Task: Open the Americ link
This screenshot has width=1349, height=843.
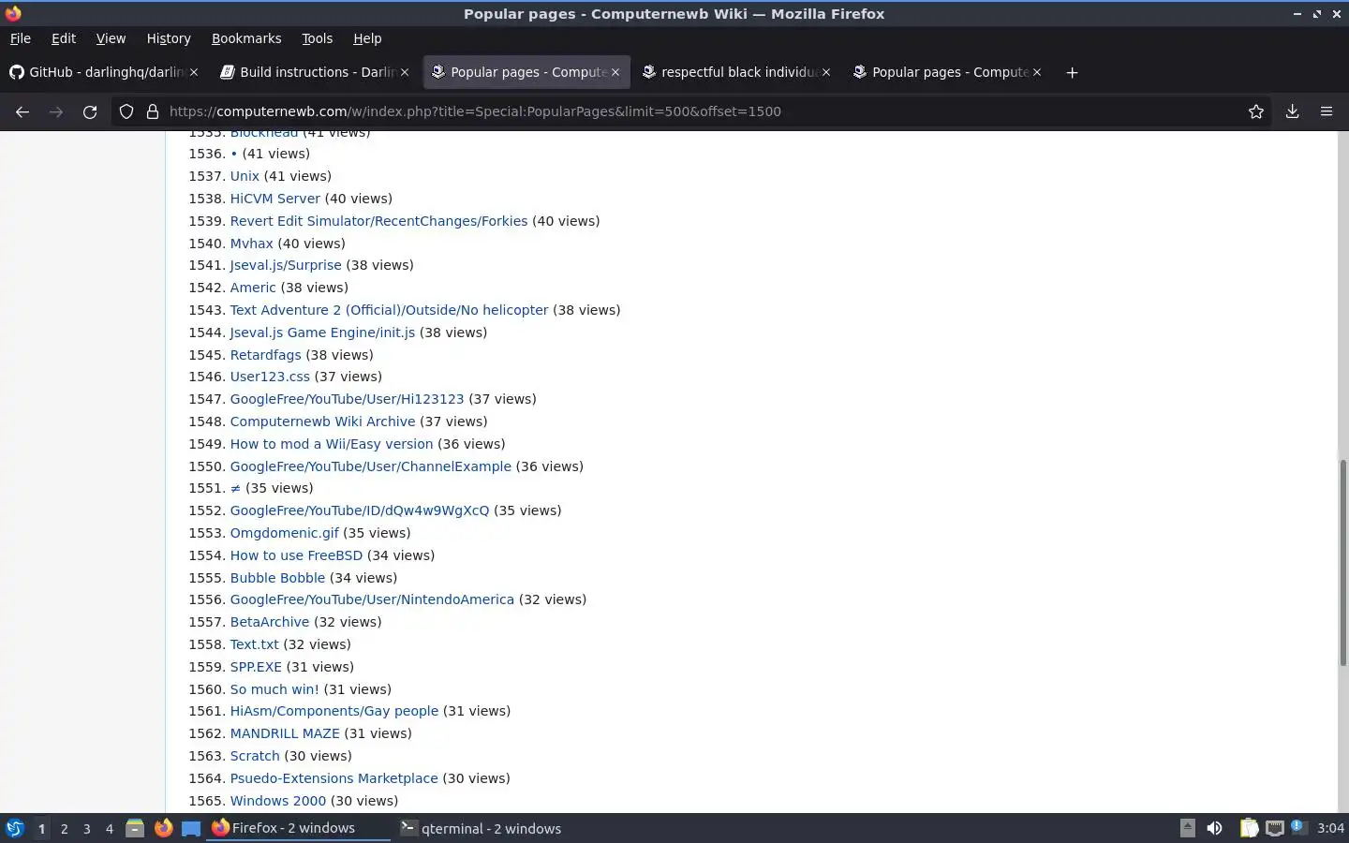Action: click(253, 288)
